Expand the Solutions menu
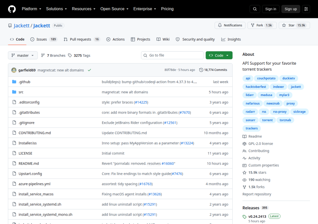The height and width of the screenshot is (224, 318). [x=57, y=9]
